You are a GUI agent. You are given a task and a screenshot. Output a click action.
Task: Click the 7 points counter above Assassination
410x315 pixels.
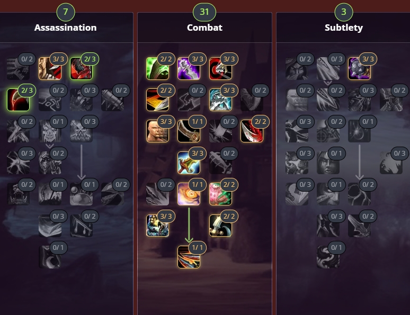coord(66,12)
